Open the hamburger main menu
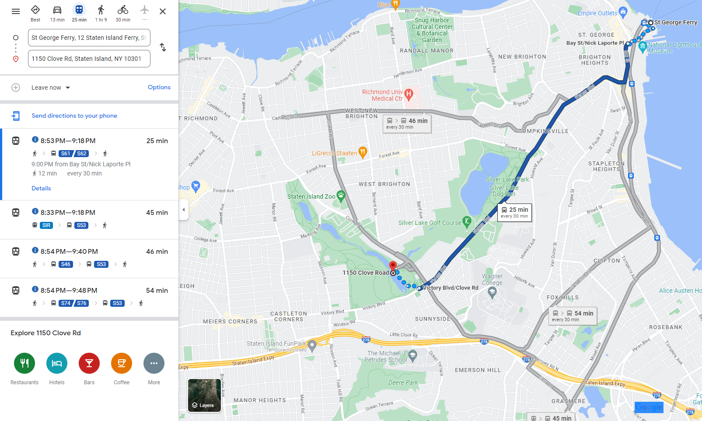702x421 pixels. [x=16, y=11]
